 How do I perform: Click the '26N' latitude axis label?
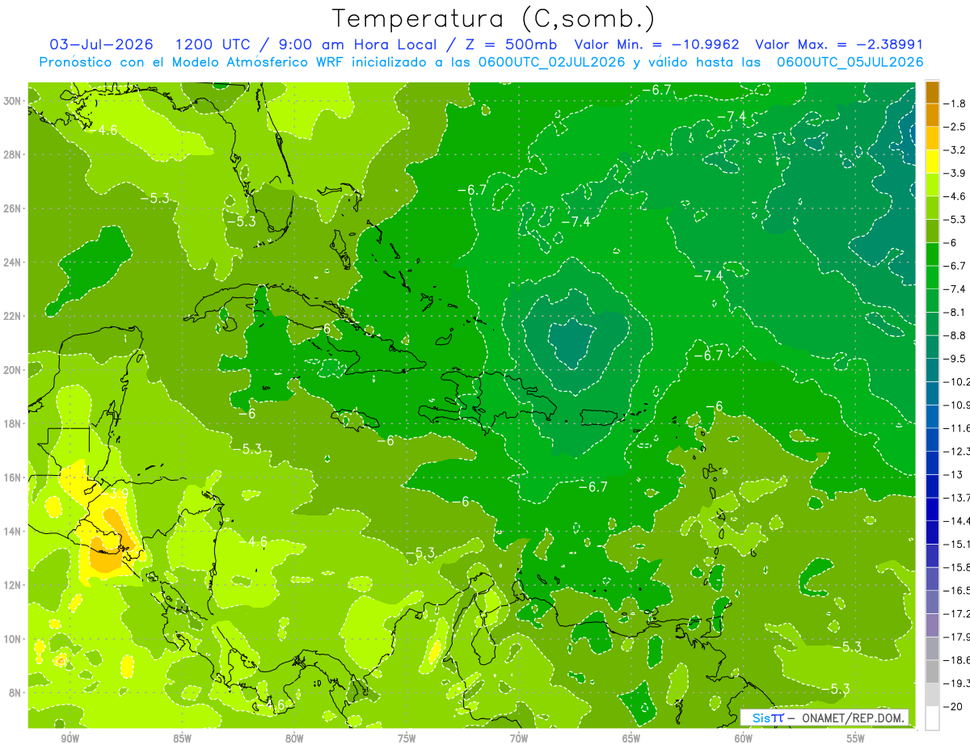(13, 208)
